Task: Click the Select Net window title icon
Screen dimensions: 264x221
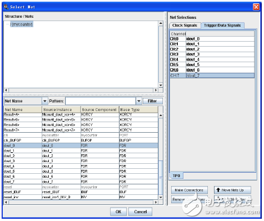Action: pyautogui.click(x=6, y=7)
